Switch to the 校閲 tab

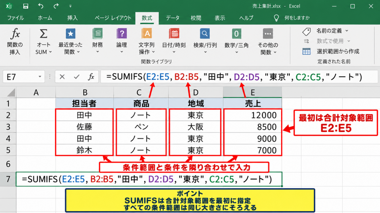(x=196, y=18)
